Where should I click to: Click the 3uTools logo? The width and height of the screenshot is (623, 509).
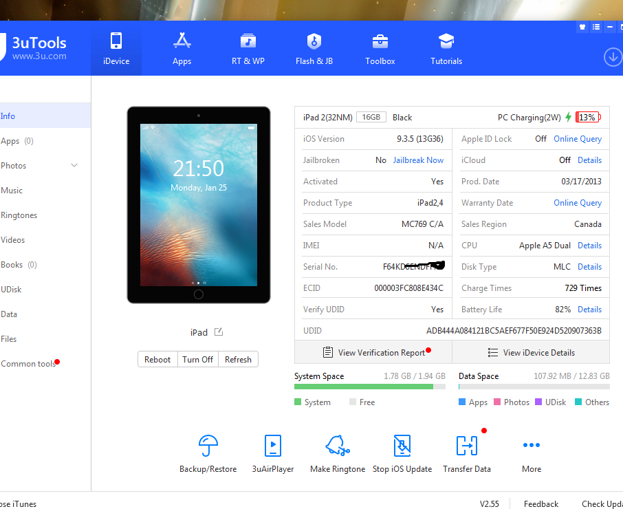click(34, 47)
